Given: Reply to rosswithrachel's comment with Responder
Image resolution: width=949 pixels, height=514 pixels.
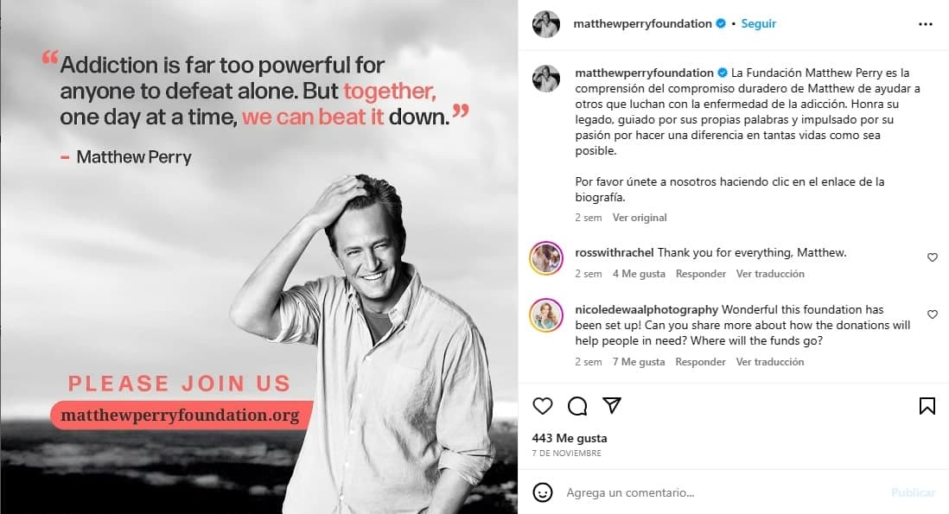Looking at the screenshot, I should coord(700,273).
